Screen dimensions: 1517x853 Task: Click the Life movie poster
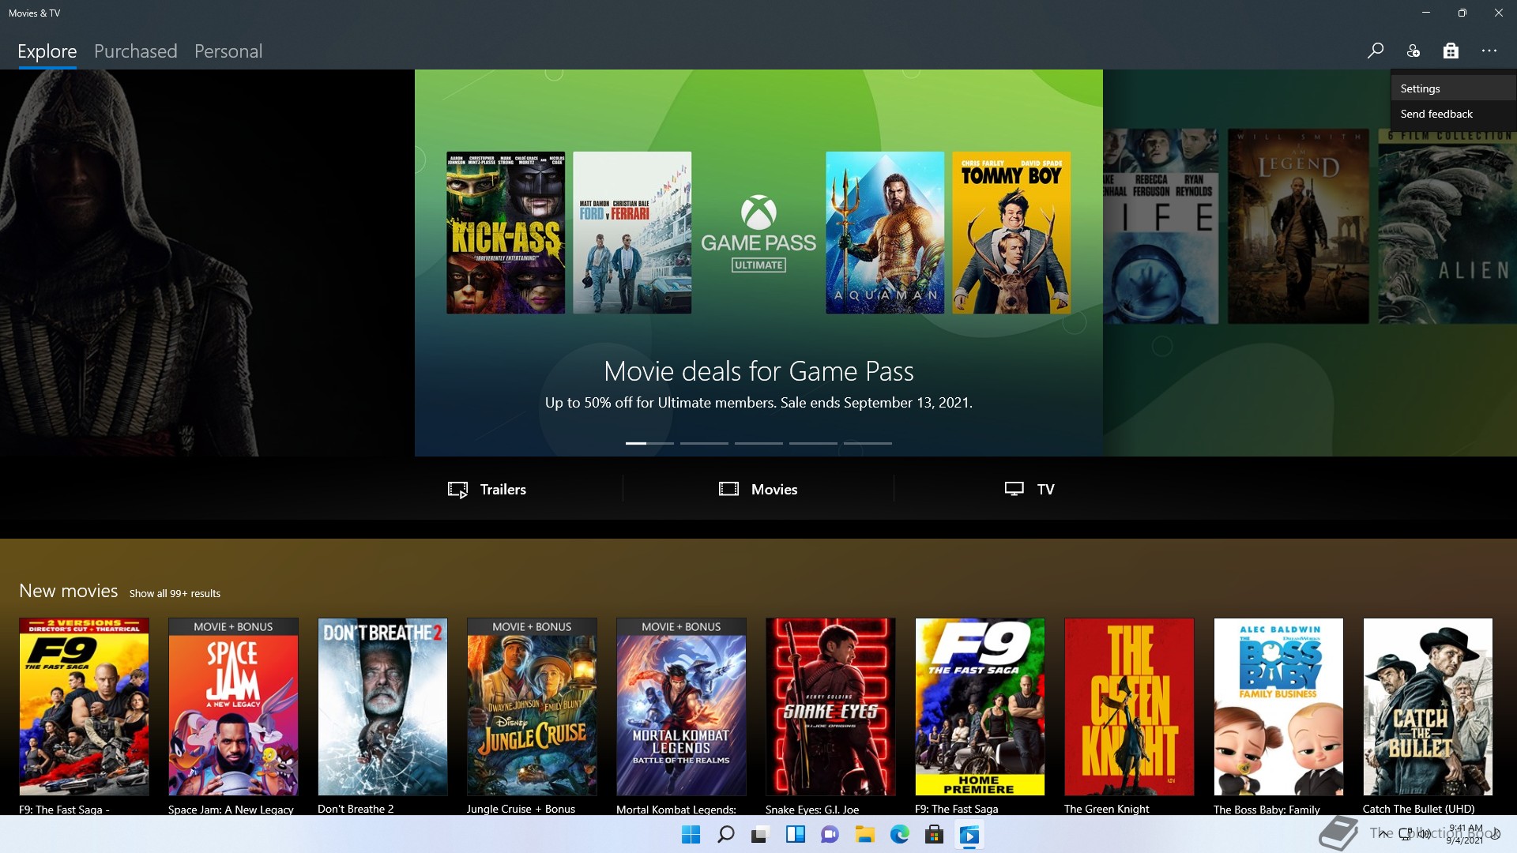pos(1161,226)
